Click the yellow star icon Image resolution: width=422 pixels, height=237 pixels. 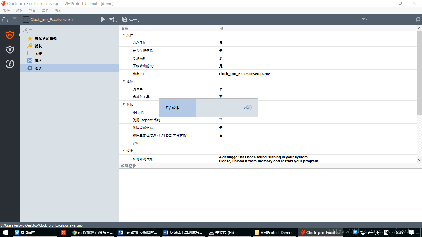coord(30,39)
